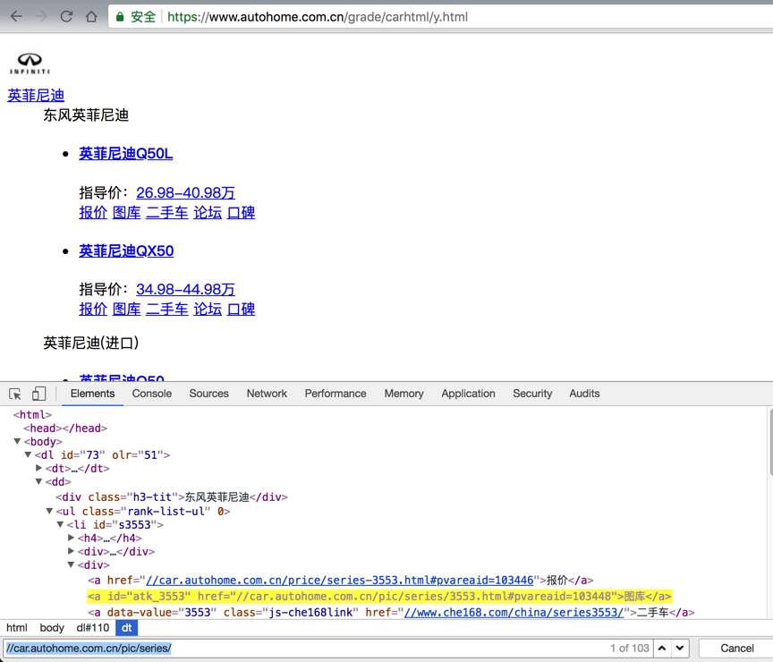Switch to the Elements tab

point(92,394)
